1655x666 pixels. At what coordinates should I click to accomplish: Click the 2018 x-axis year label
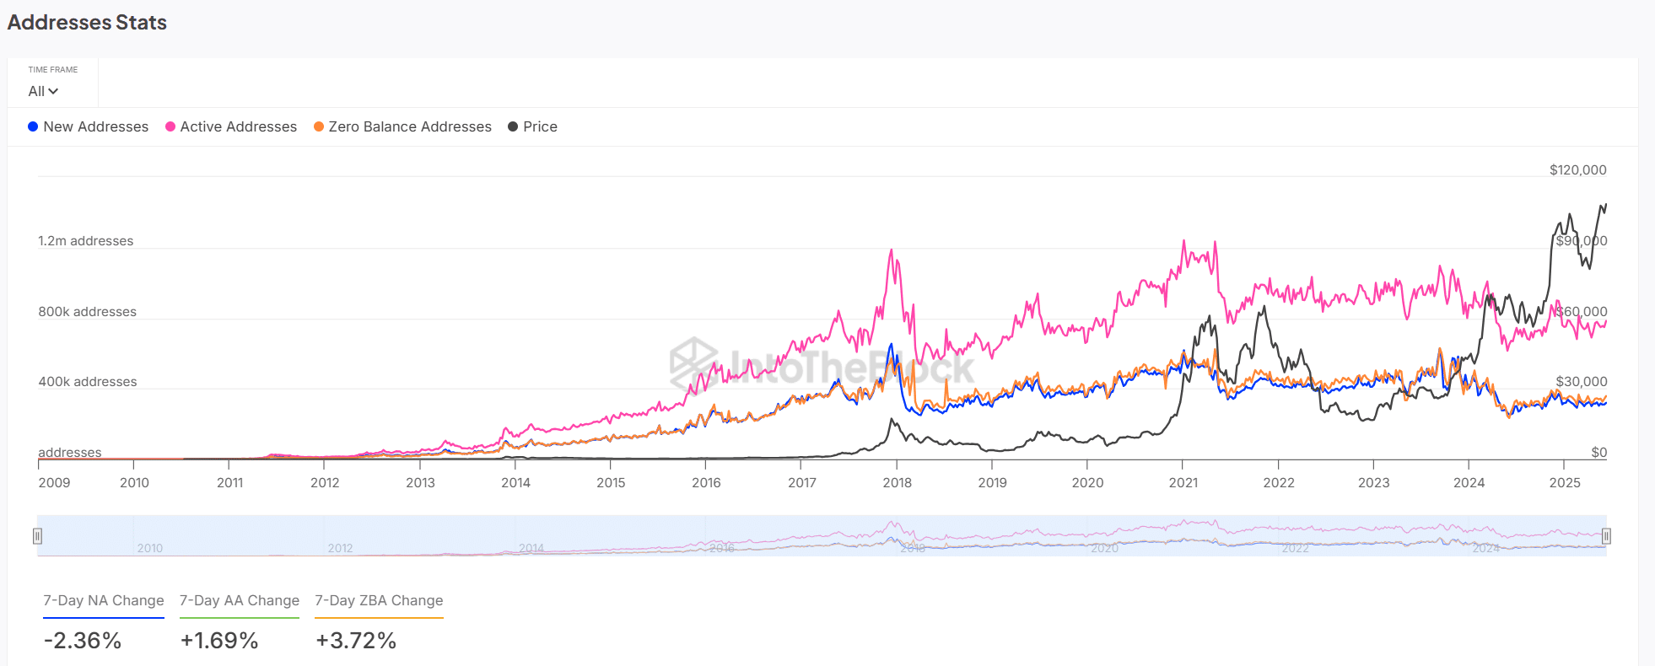coord(897,482)
